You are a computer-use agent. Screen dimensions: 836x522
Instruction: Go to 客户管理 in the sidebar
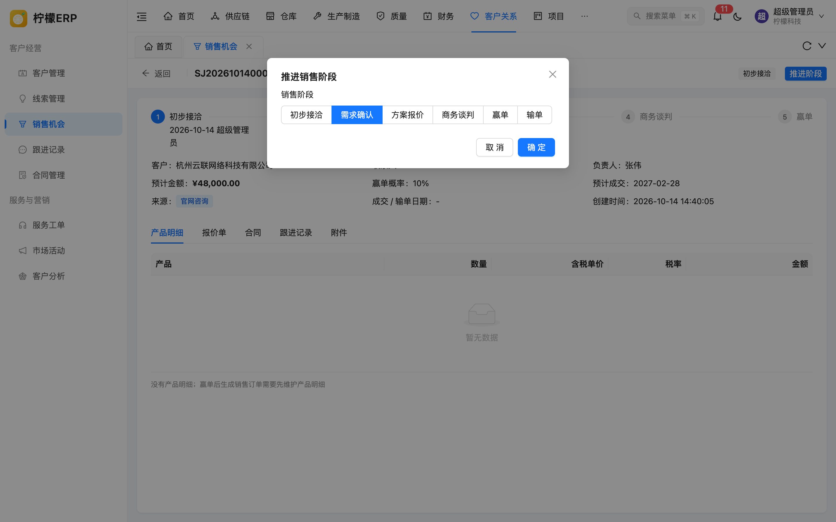click(64, 73)
